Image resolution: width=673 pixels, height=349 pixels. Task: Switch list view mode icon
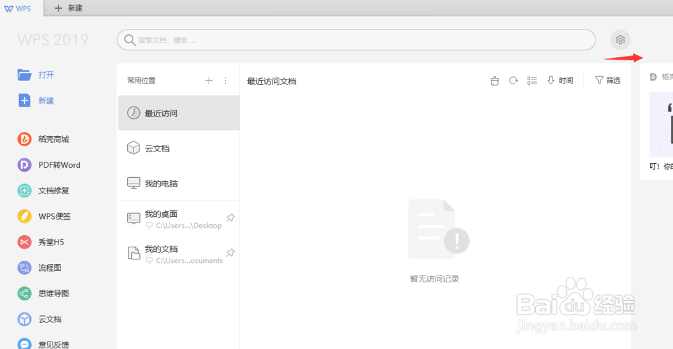pos(532,80)
